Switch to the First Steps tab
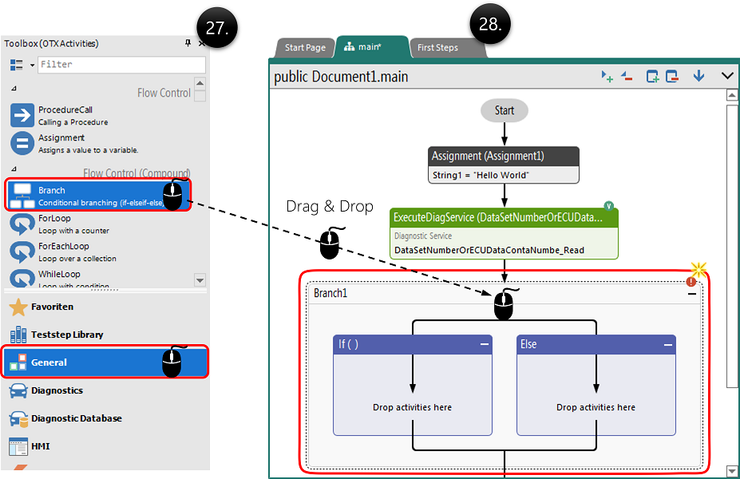Viewport: 740px width, 479px height. (x=438, y=47)
